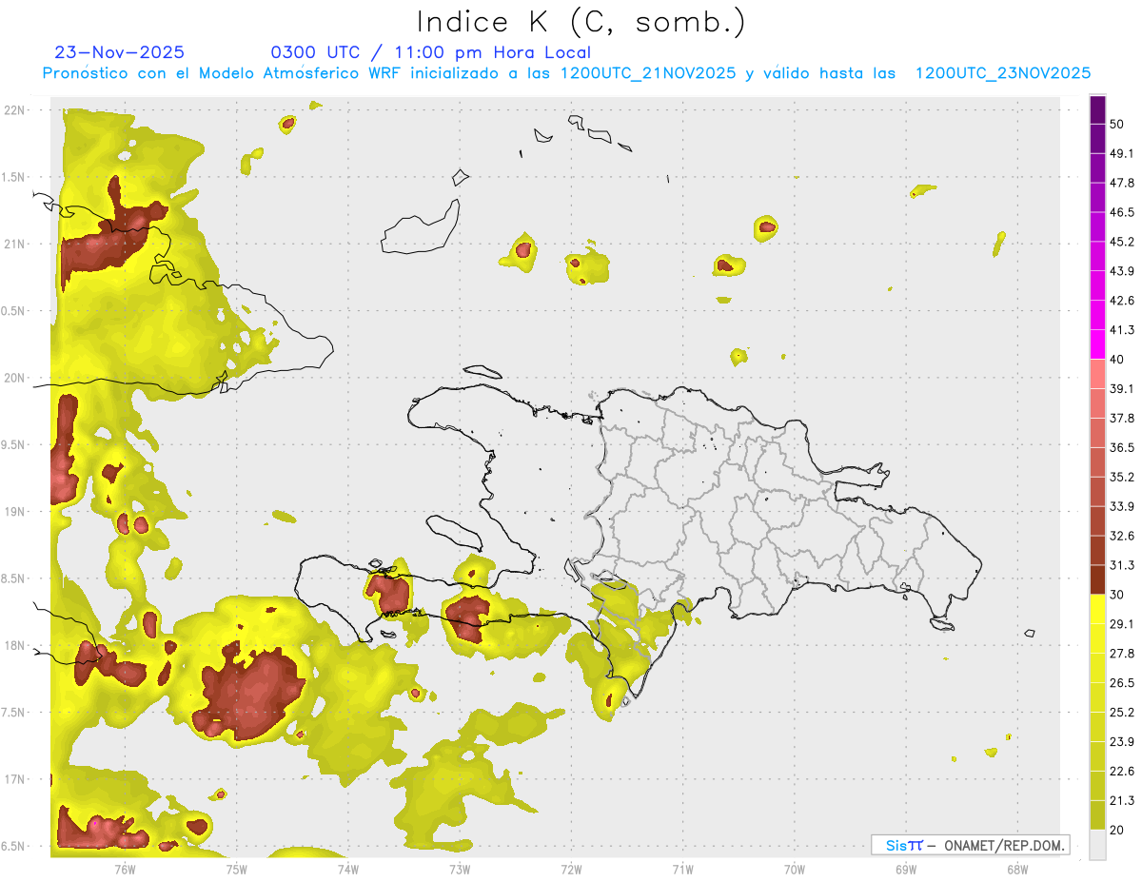Click the '31.3' colorbar value

(x=1122, y=565)
